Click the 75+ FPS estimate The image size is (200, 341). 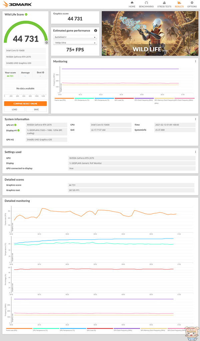pyautogui.click(x=75, y=50)
